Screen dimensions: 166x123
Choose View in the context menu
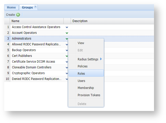(81, 43)
